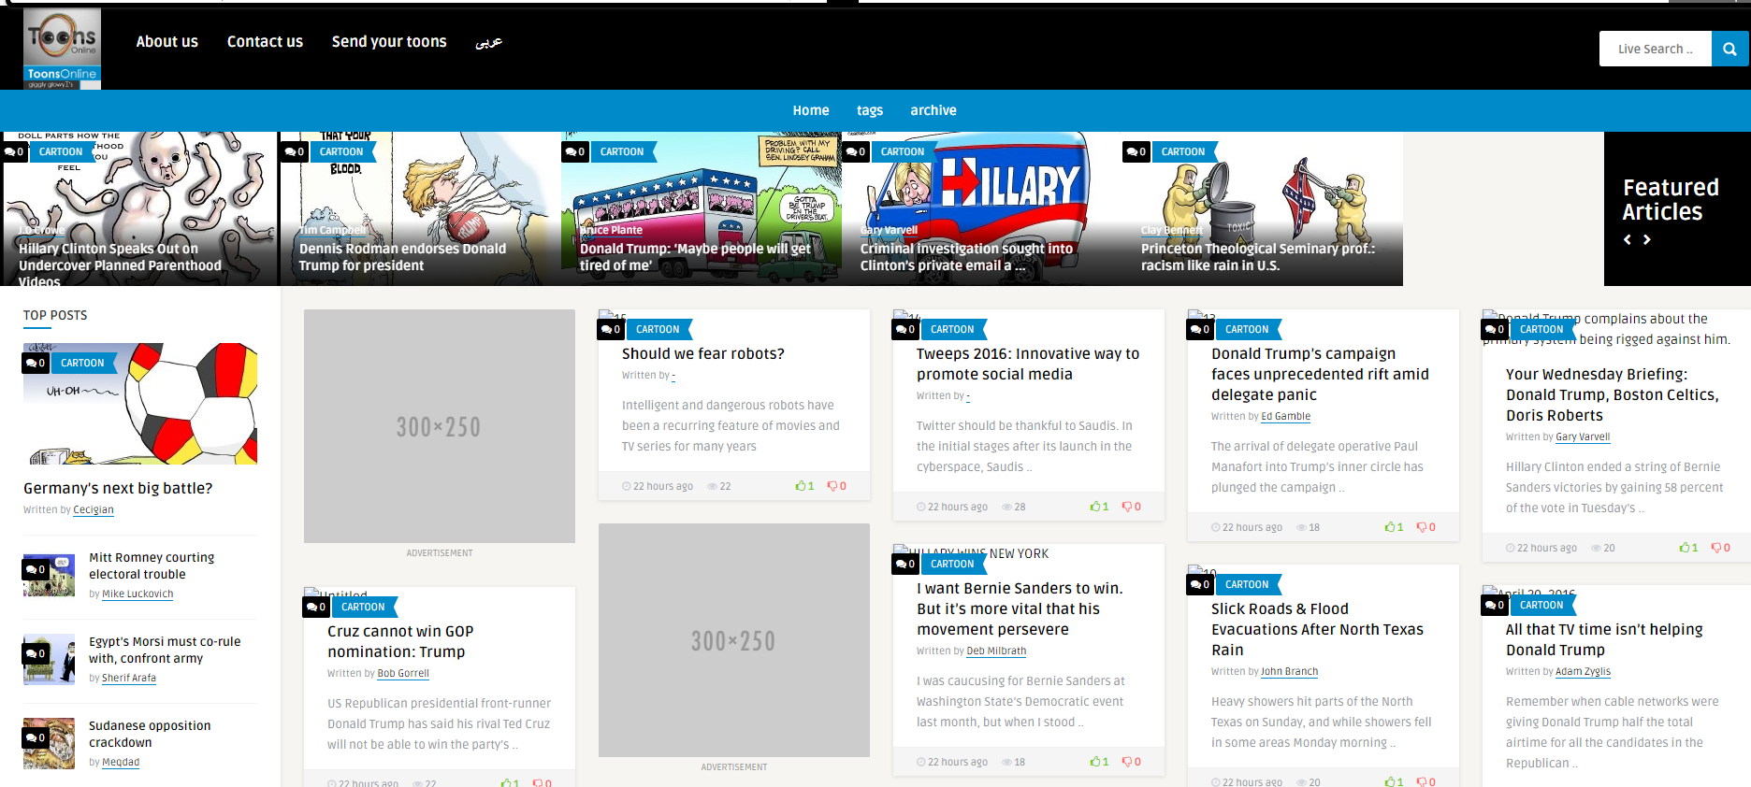The image size is (1751, 787).
Task: Open 'Slick Roads & Flood Evacuations' article title
Action: pos(1317,629)
